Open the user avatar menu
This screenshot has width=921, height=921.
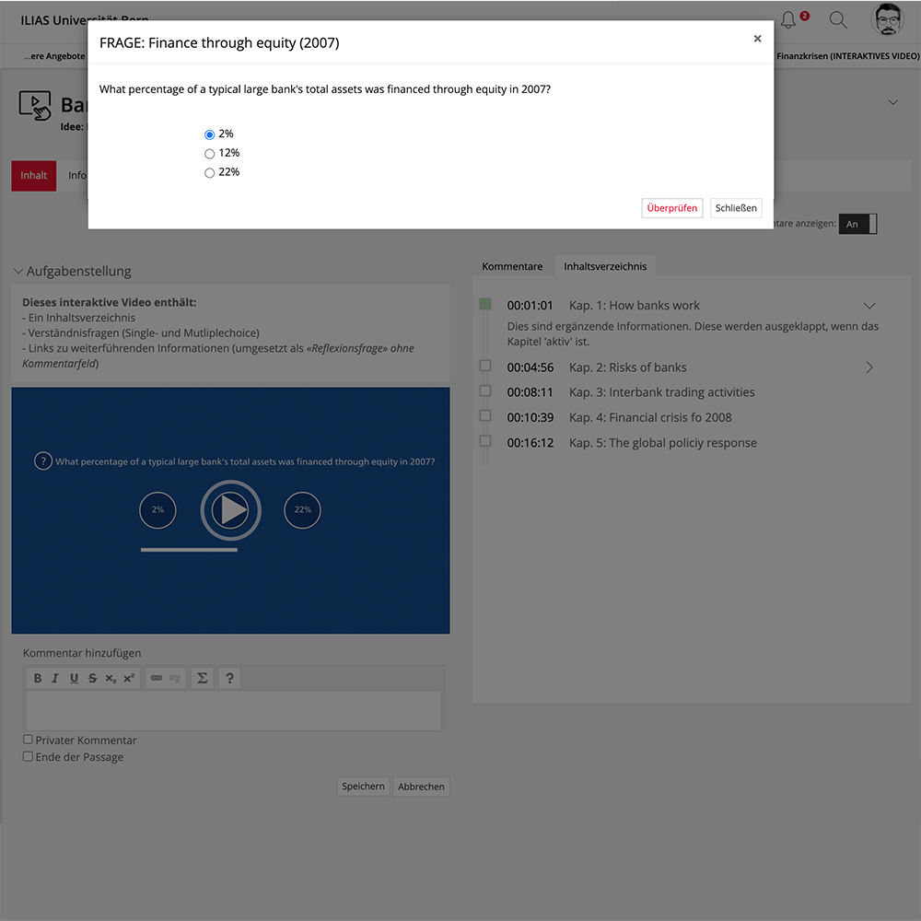887,19
